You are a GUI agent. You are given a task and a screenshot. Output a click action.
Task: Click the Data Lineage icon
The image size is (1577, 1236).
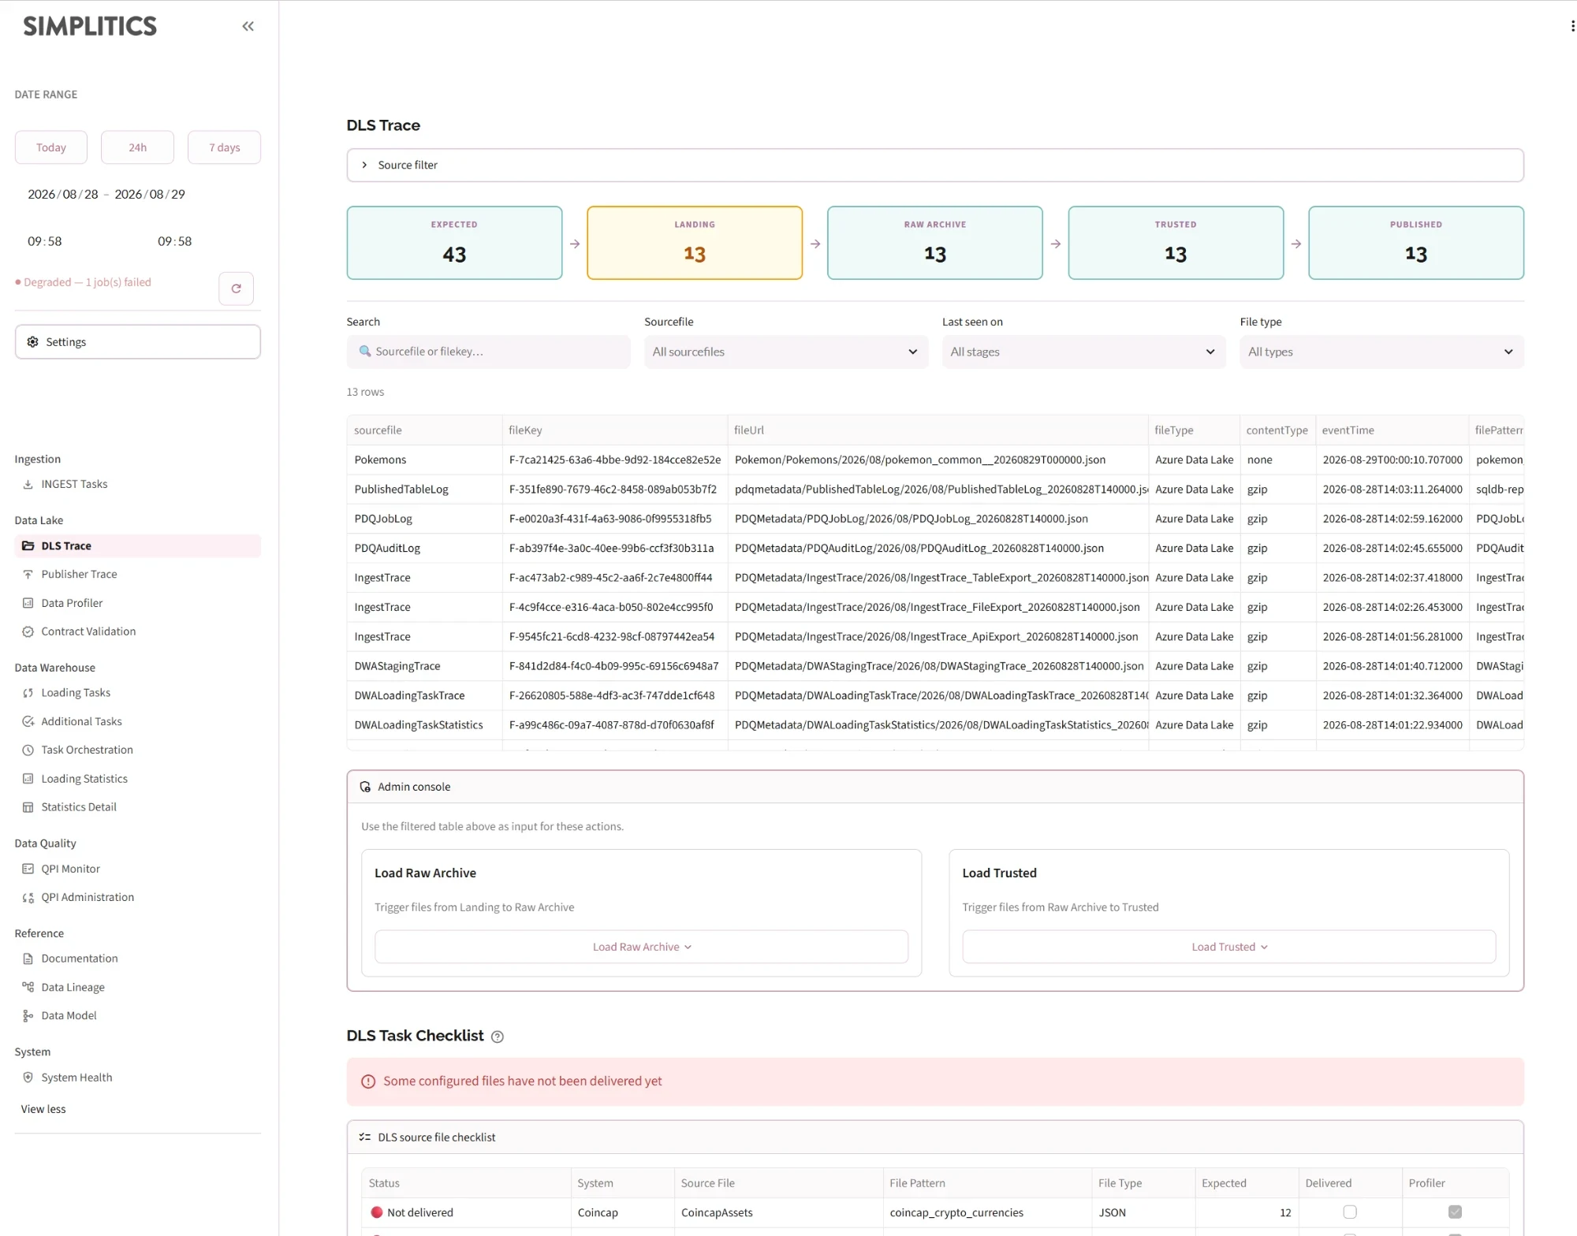point(28,987)
